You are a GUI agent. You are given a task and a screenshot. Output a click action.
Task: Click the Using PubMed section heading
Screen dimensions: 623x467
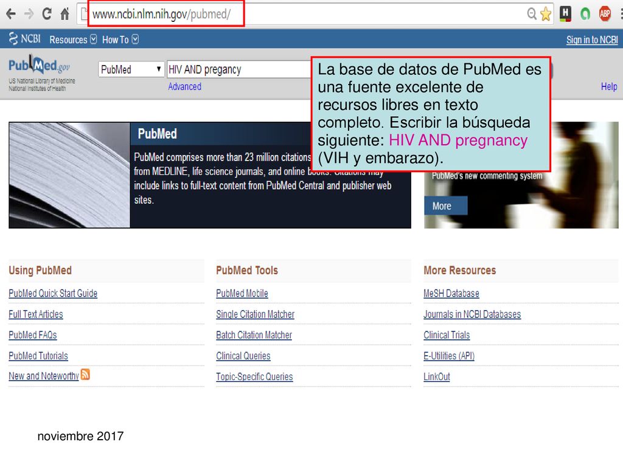point(40,271)
